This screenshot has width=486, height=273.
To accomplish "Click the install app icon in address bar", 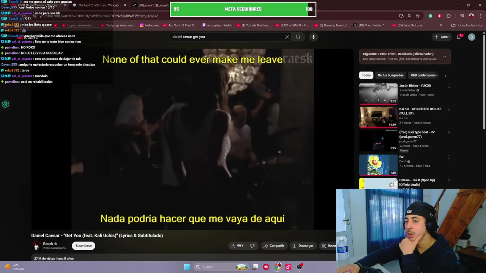I will click(401, 16).
